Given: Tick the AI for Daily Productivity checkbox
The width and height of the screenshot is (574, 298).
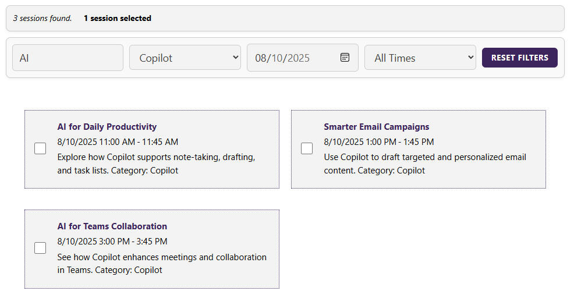Looking at the screenshot, I should click(x=40, y=148).
